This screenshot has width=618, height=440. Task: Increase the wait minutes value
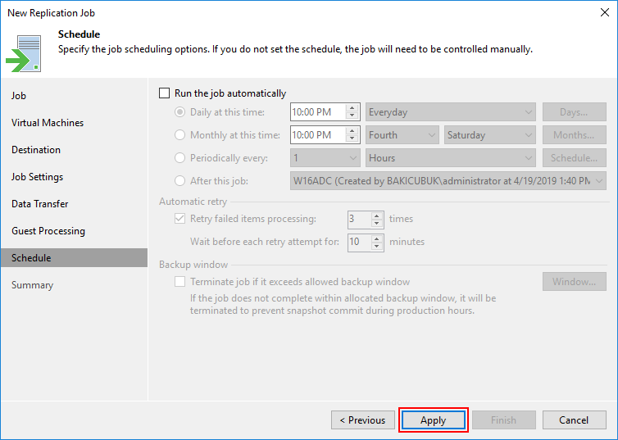coord(377,238)
